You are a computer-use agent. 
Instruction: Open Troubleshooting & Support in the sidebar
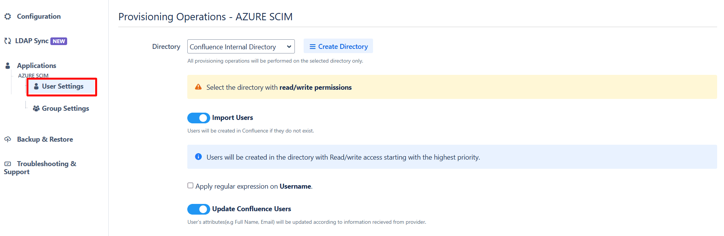point(40,168)
